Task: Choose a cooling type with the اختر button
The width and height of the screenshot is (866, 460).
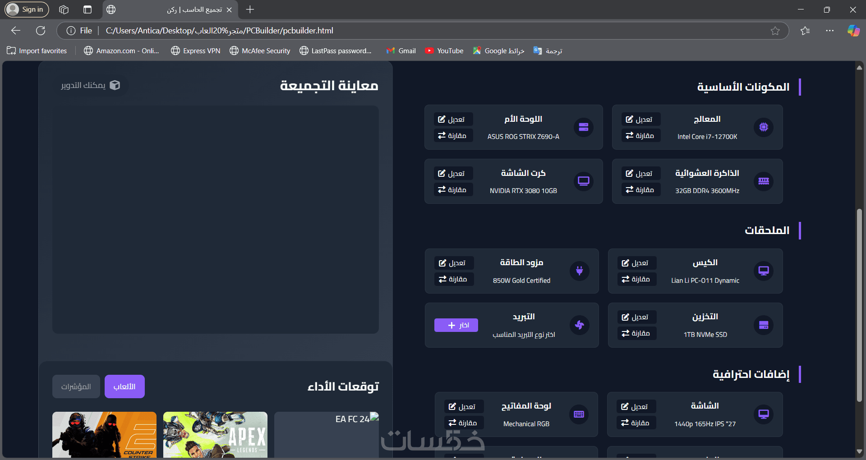Action: pos(456,325)
